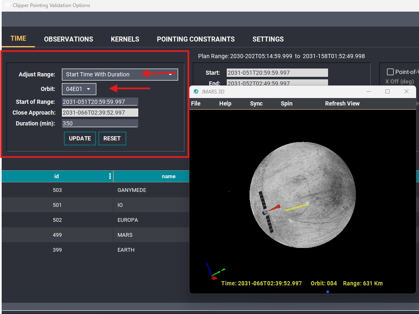Viewport: 419px width, 314px height.
Task: Click the Orbit: 004 readout
Action: tap(323, 283)
